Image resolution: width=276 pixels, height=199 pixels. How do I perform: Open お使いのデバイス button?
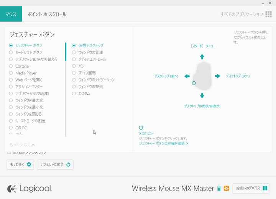tap(251, 188)
